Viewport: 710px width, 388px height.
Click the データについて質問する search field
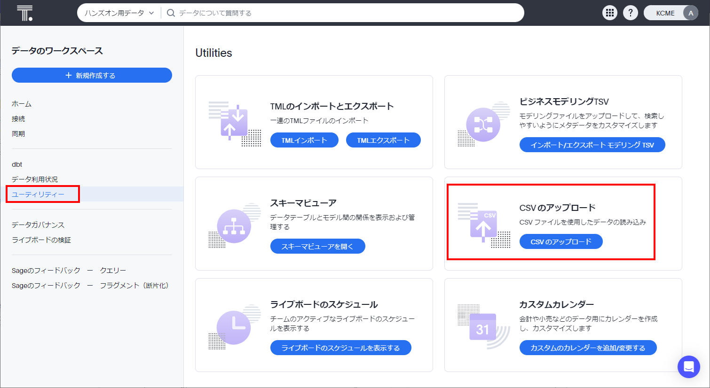343,13
